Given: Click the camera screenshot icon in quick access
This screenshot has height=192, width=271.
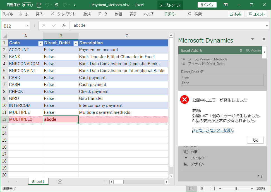Looking at the screenshot, I should coord(57,5).
